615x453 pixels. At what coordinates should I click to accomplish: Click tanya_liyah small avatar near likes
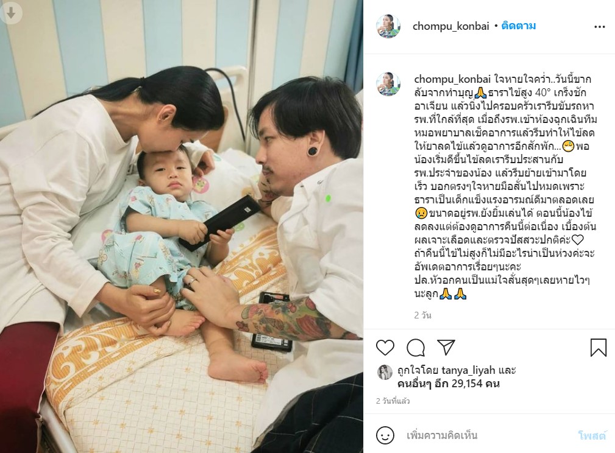pyautogui.click(x=385, y=373)
